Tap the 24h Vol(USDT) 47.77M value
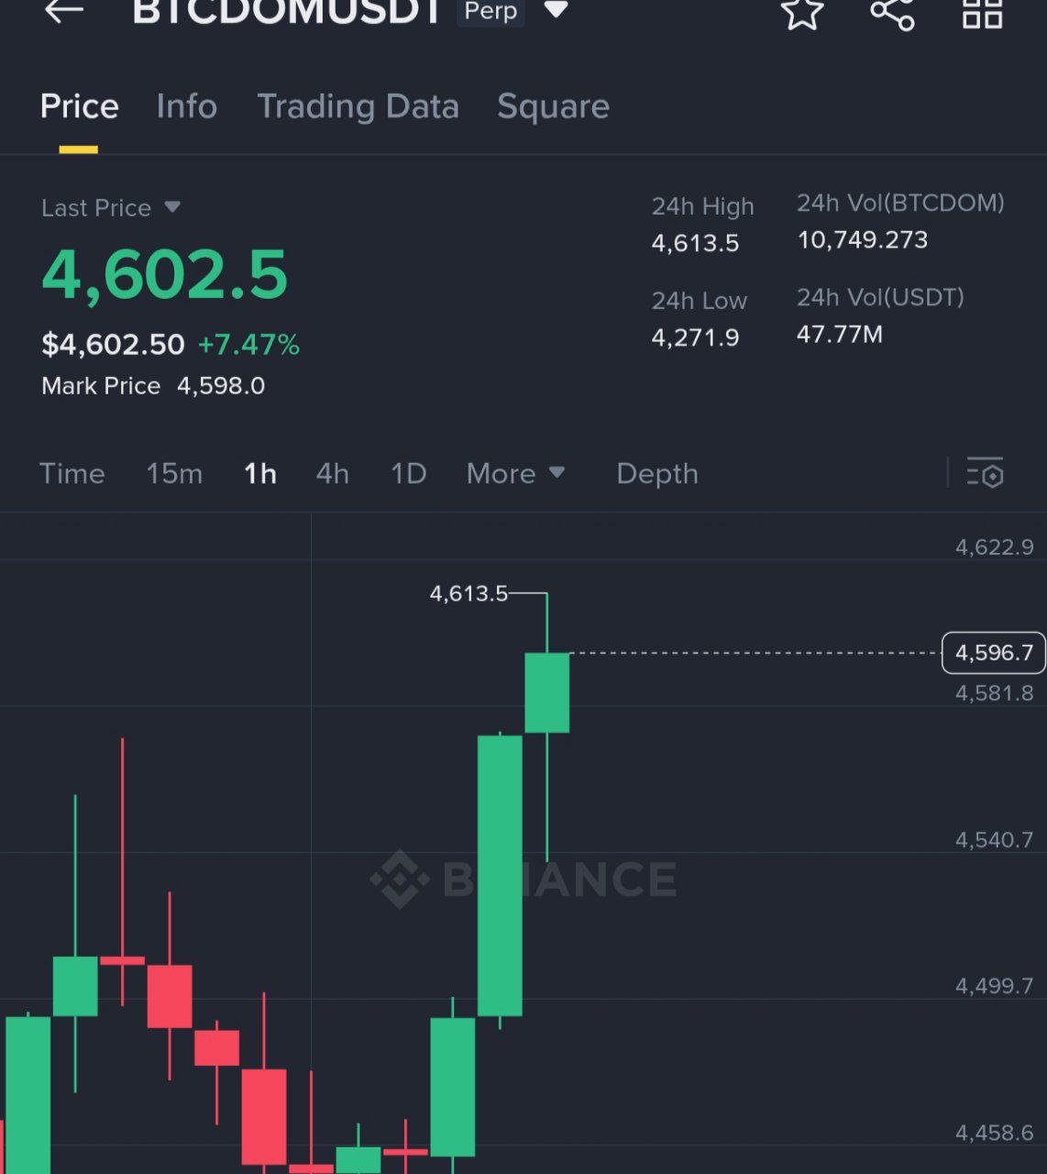This screenshot has height=1174, width=1047. coord(840,334)
